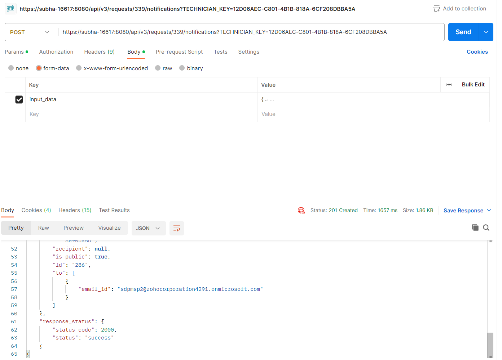Choose the x-www-form-urlencoded radio option
The width and height of the screenshot is (502, 360).
point(79,68)
